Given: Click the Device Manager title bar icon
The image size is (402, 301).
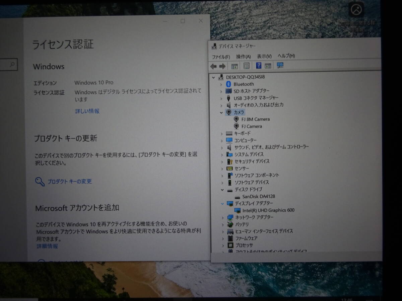Looking at the screenshot, I should [x=214, y=46].
